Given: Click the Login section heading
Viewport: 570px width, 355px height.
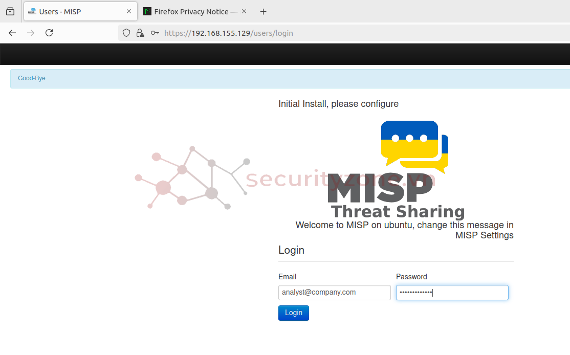Looking at the screenshot, I should 291,250.
